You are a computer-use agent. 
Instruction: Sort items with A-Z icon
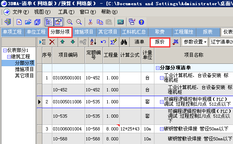(x=93, y=42)
